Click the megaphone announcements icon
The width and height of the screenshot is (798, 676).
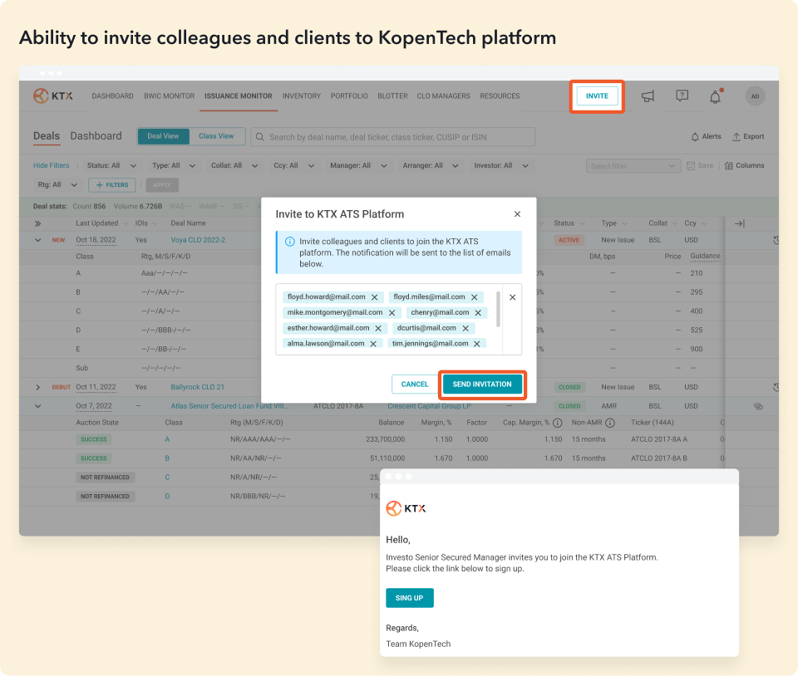(648, 96)
